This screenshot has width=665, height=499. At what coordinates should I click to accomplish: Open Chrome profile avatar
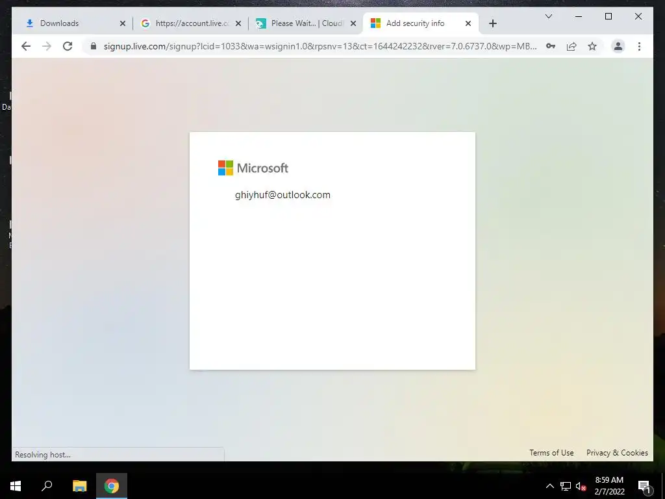pos(618,46)
